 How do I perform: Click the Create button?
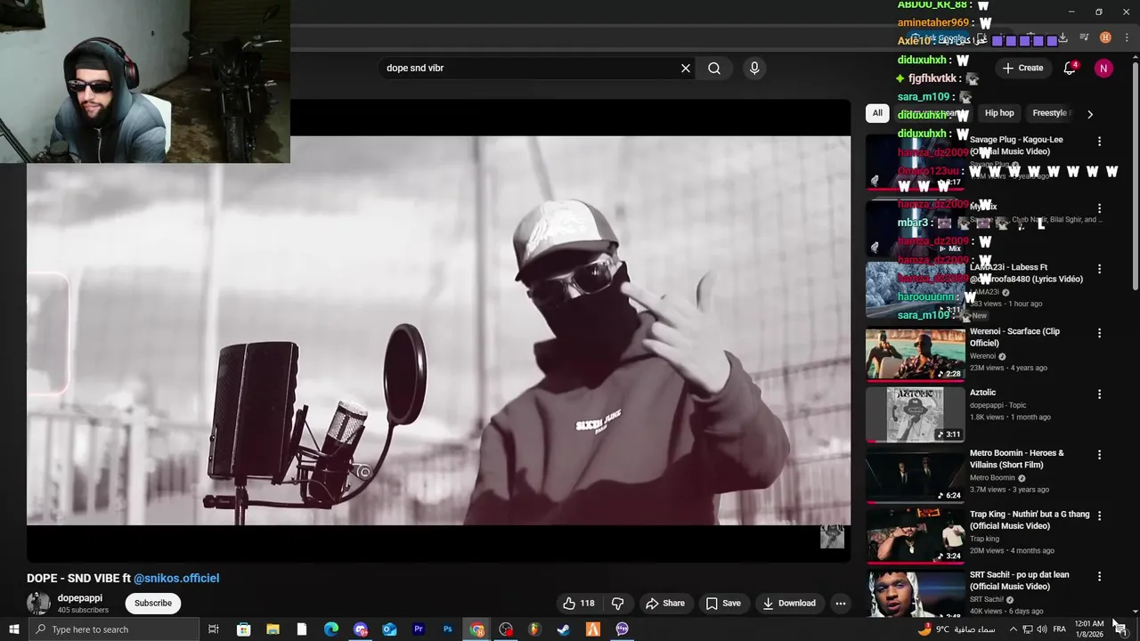click(x=1022, y=68)
